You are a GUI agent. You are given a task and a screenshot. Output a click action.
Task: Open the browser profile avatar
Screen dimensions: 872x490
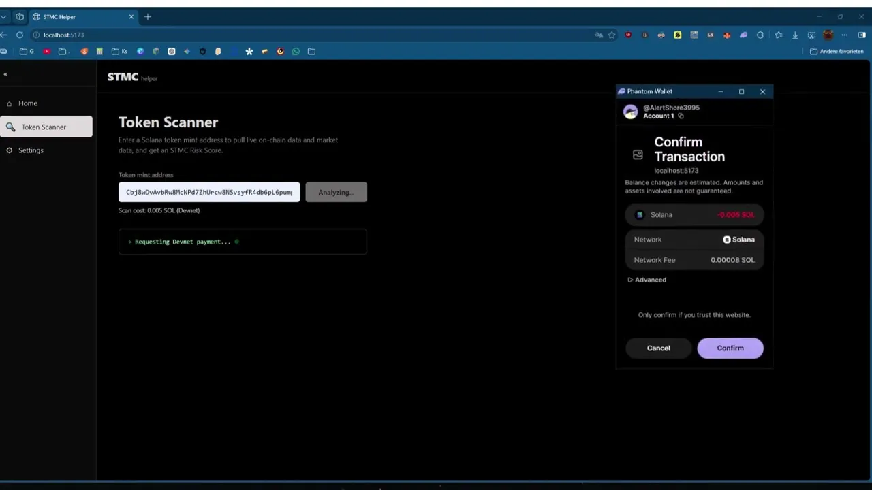828,35
